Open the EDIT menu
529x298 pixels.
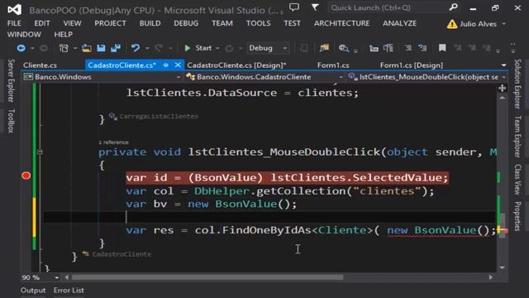click(x=42, y=23)
